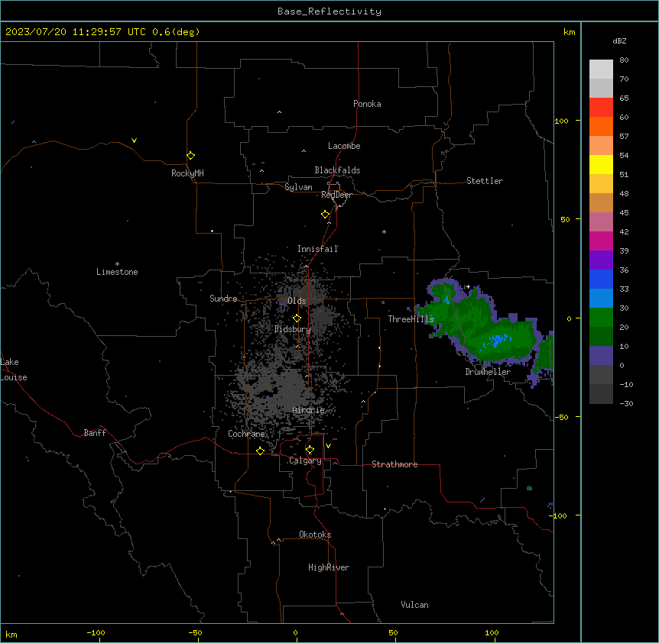Click the light blue 30-33 dBZ legend swatch
The image size is (659, 643).
point(601,299)
